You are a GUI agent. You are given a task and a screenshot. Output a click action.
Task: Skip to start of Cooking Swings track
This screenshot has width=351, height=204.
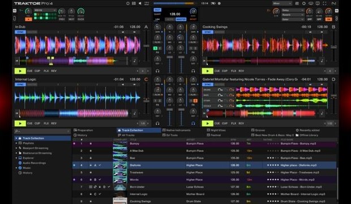204,61
